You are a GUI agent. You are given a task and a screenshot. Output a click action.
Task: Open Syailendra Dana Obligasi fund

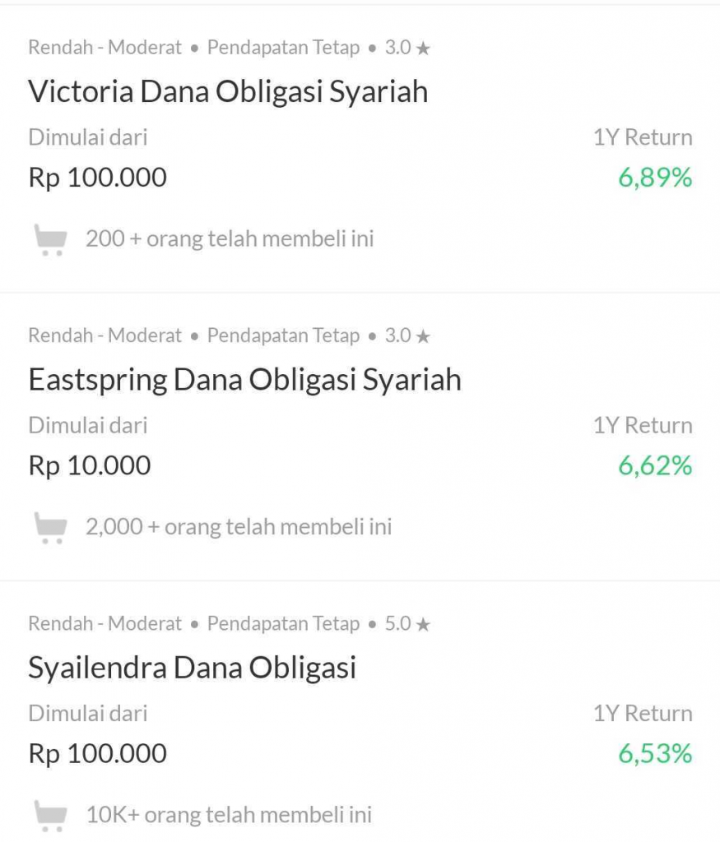(192, 668)
